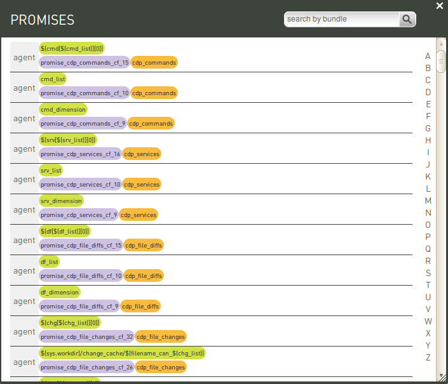This screenshot has height=384, width=448.
Task: Open promise_cdp_services_cf_10 handle
Action: click(x=80, y=184)
